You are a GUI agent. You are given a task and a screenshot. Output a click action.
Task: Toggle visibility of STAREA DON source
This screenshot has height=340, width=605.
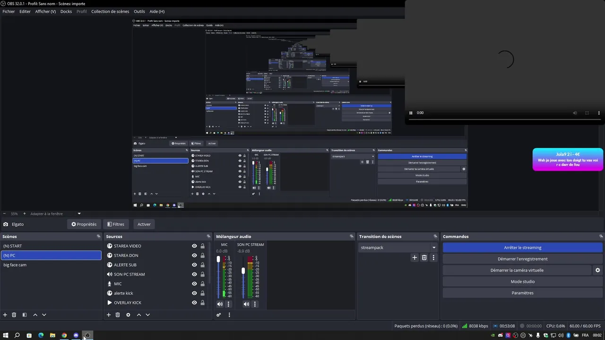(194, 255)
